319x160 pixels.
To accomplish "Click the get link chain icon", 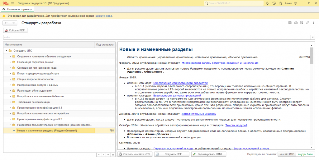I will [307, 23].
